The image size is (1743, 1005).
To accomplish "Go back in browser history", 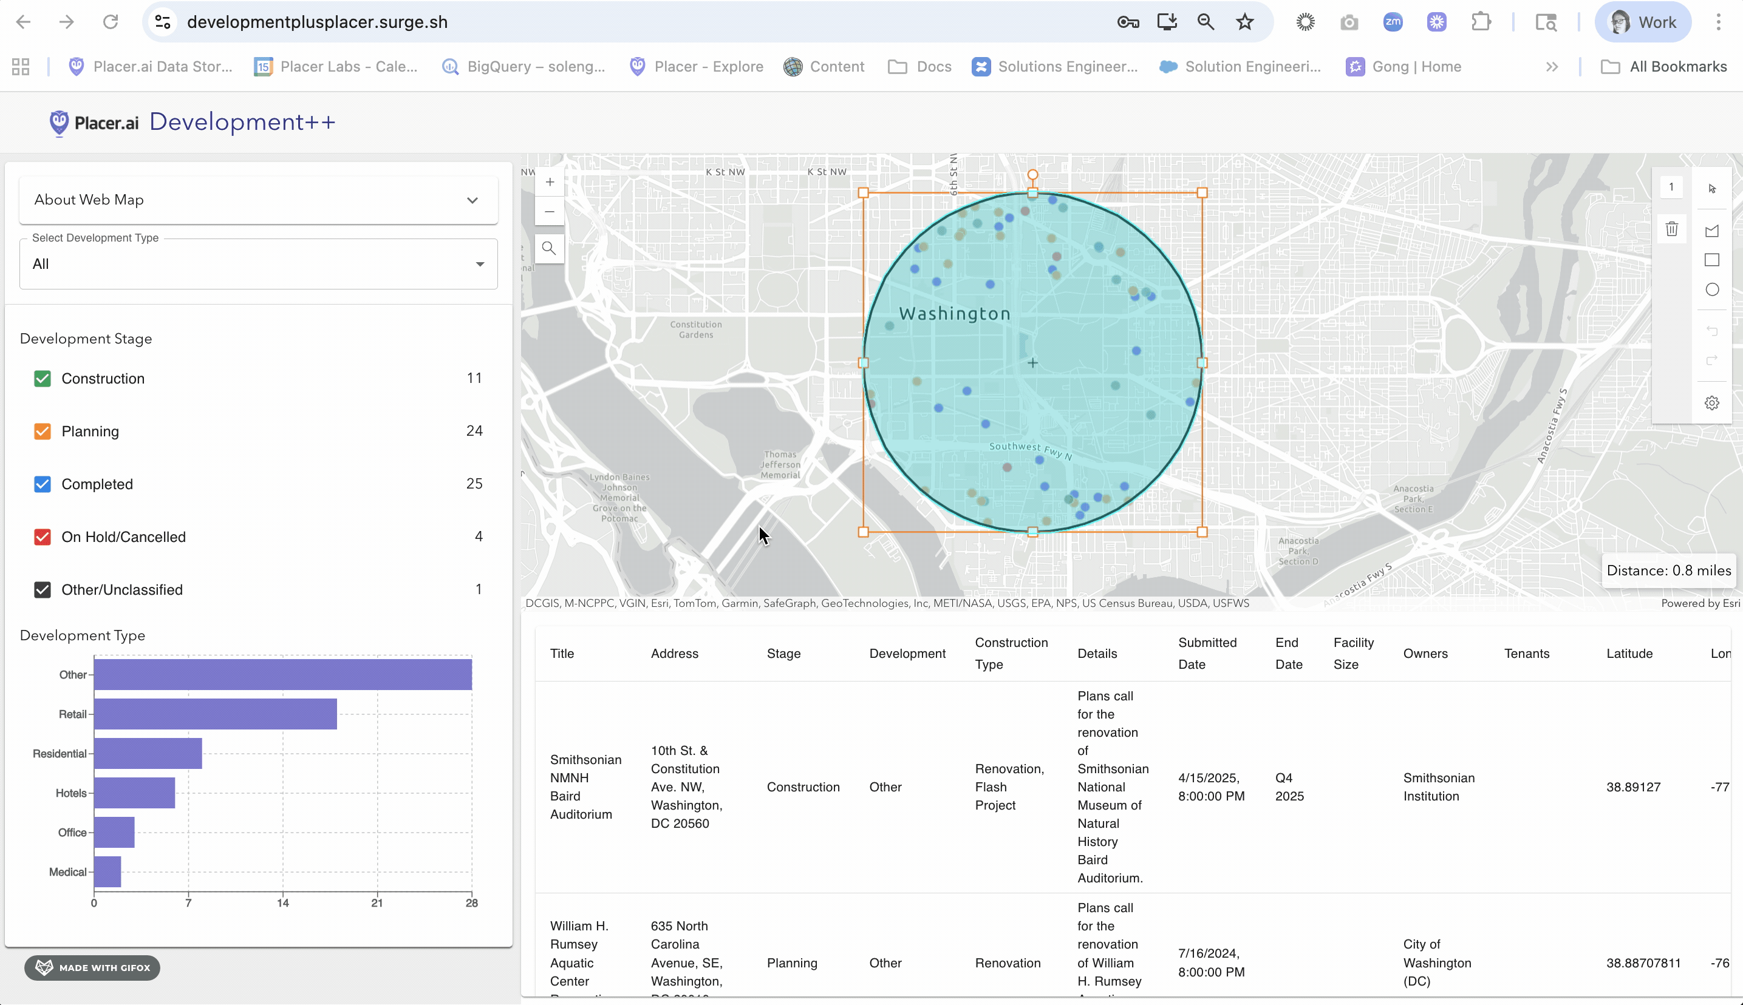I will [x=24, y=22].
